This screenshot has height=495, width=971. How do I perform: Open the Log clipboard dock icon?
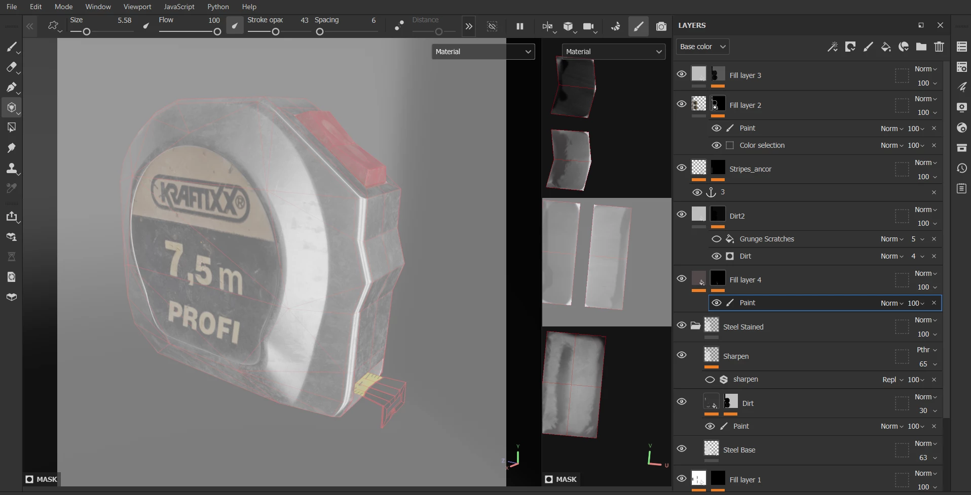pyautogui.click(x=962, y=188)
